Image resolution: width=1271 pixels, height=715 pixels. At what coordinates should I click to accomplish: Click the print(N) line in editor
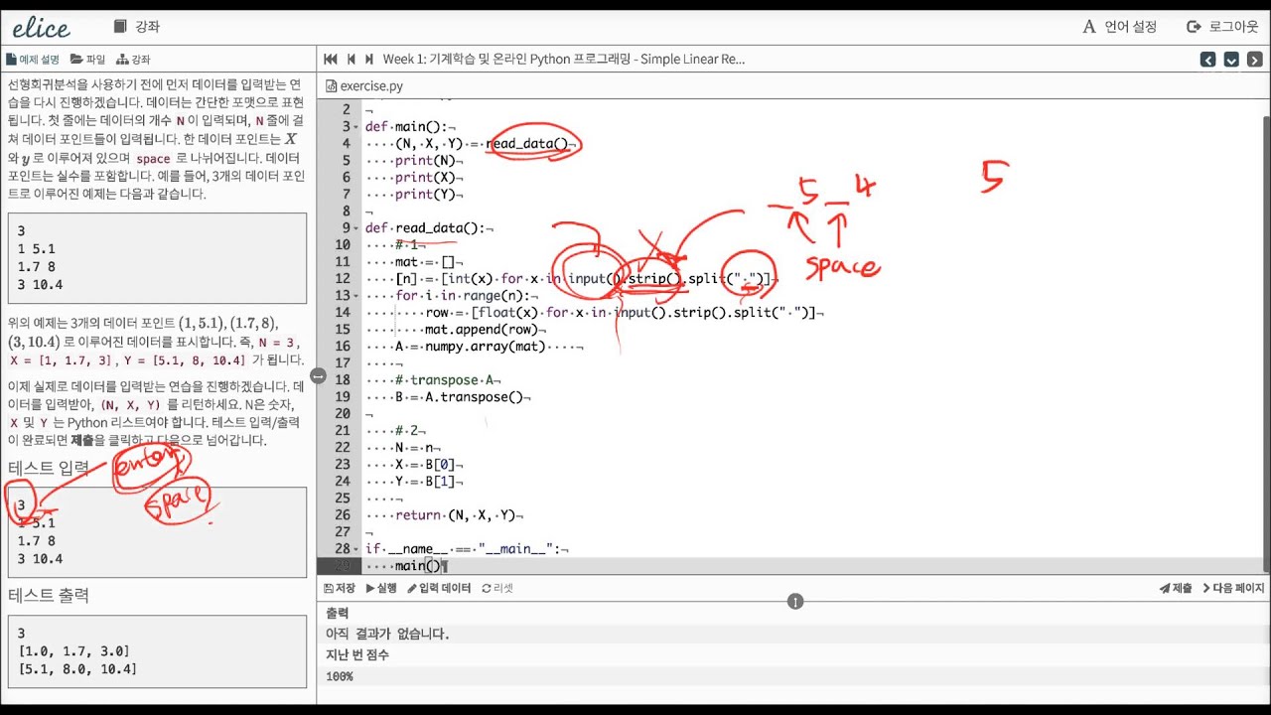pyautogui.click(x=428, y=160)
